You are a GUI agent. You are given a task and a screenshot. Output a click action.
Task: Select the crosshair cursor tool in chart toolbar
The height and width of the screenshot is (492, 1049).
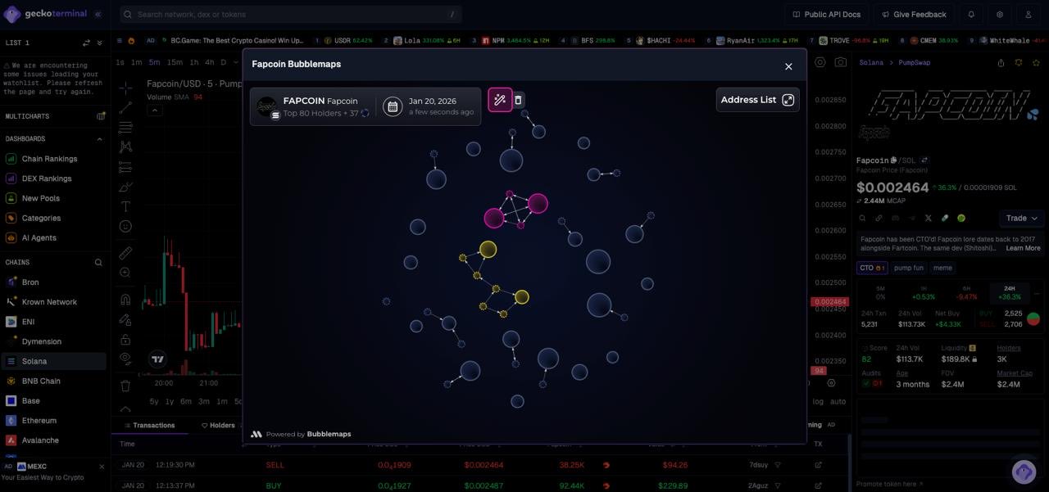125,88
